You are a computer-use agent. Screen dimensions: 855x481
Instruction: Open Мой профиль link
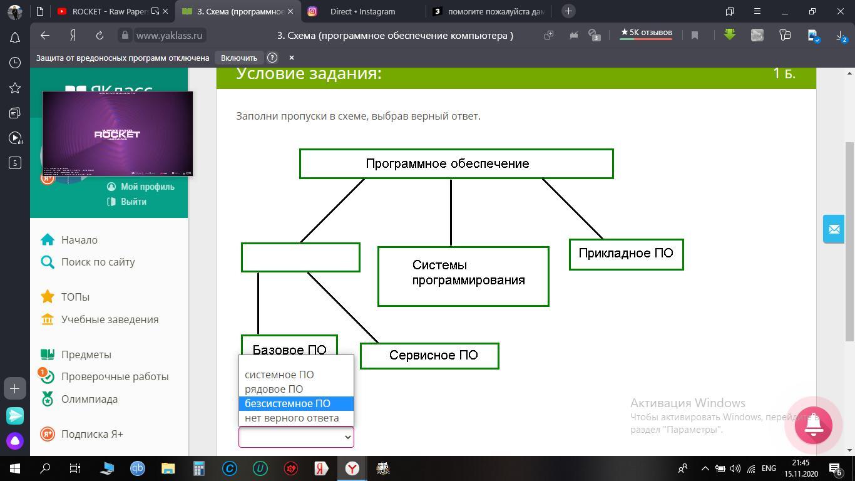click(x=141, y=187)
